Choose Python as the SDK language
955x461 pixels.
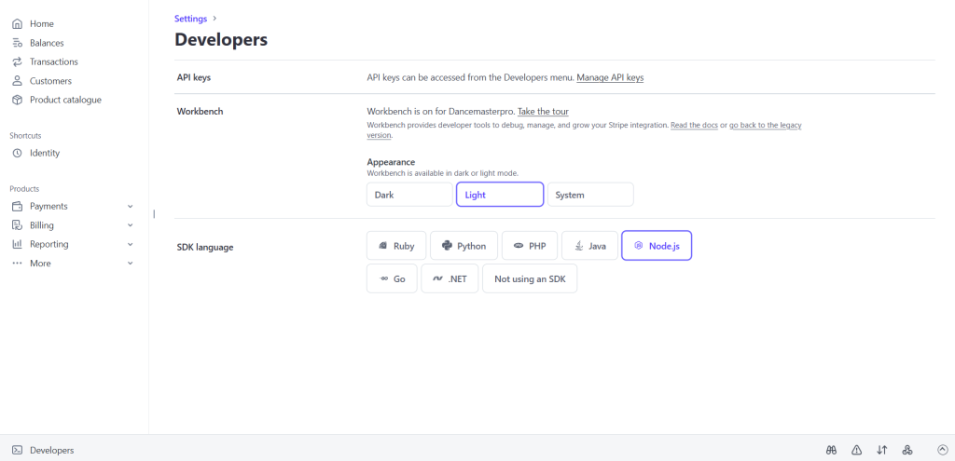click(x=464, y=246)
